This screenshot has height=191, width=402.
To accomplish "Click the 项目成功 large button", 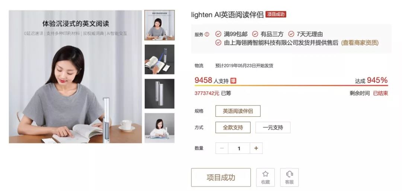I will pos(221,177).
